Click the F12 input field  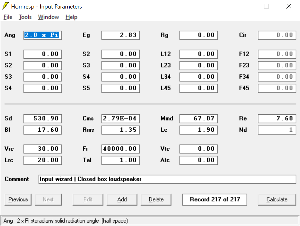(x=277, y=54)
